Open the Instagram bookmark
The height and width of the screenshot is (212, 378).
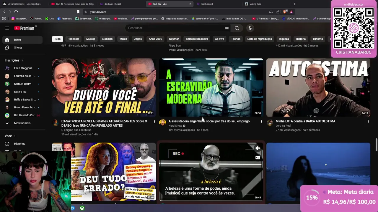19,19
